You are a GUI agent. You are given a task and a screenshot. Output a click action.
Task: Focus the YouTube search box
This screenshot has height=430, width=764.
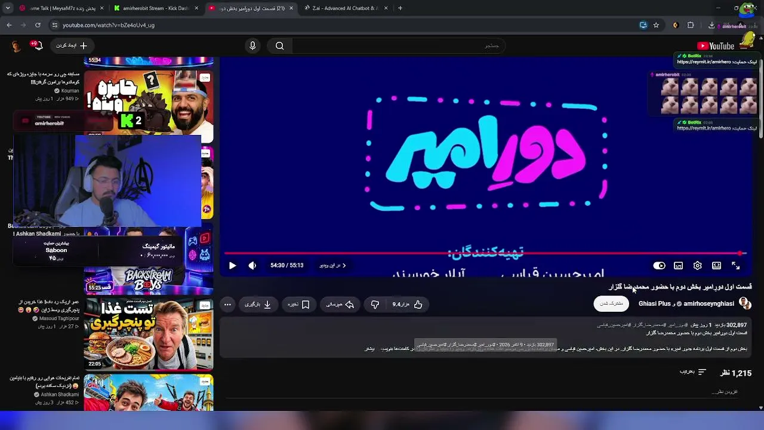pyautogui.click(x=399, y=46)
